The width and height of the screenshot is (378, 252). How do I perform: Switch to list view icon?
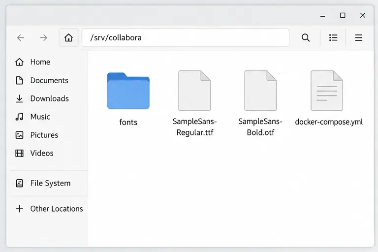[333, 37]
